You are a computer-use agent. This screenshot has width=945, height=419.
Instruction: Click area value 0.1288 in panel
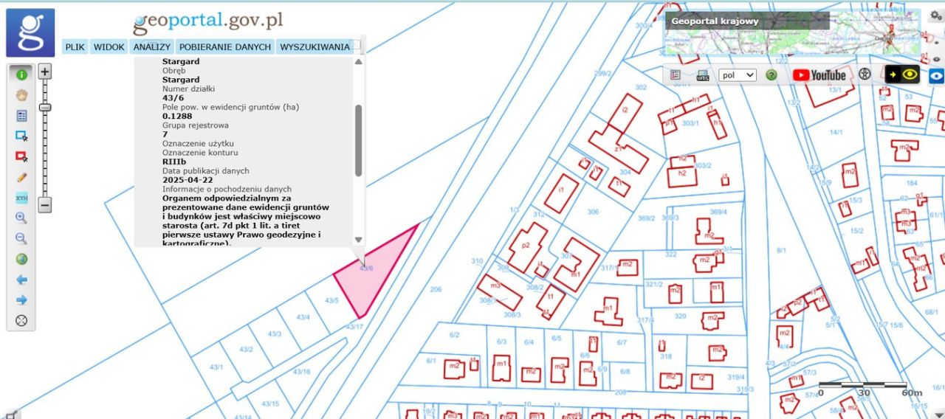(x=177, y=117)
